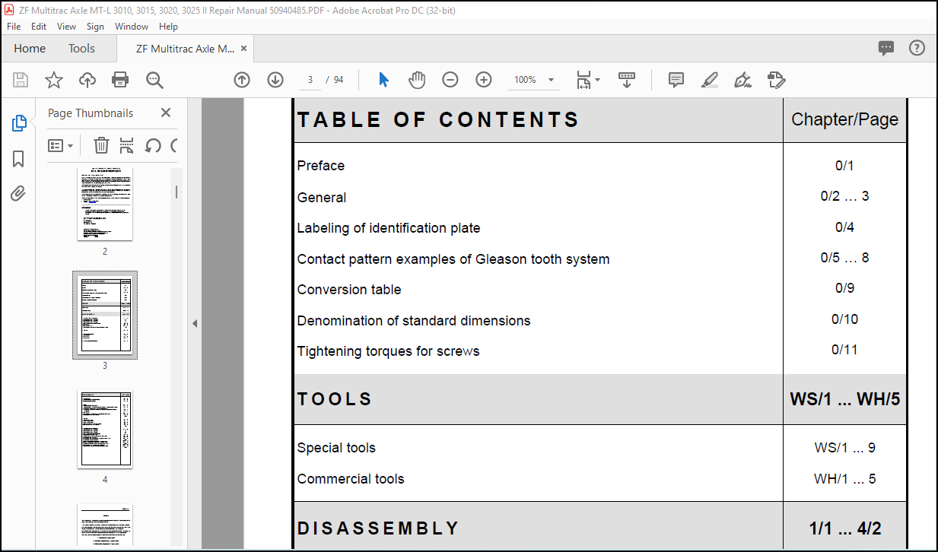Viewport: 938px width, 552px height.
Task: Open the Edit menu
Action: 39,26
